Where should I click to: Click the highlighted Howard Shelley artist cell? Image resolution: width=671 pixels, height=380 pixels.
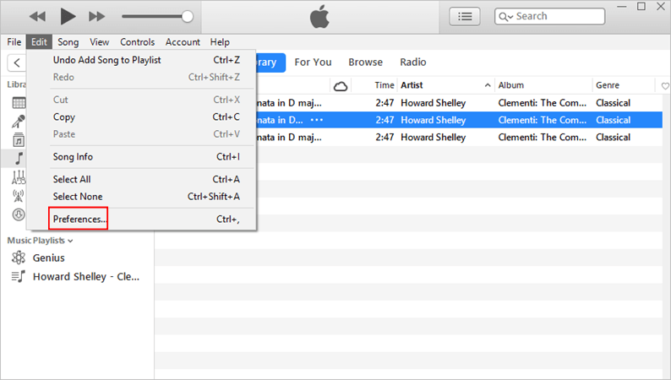coord(433,120)
